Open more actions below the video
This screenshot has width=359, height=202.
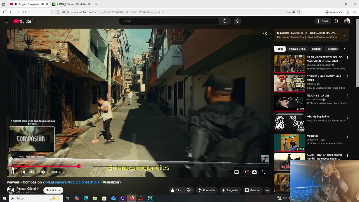[268, 190]
